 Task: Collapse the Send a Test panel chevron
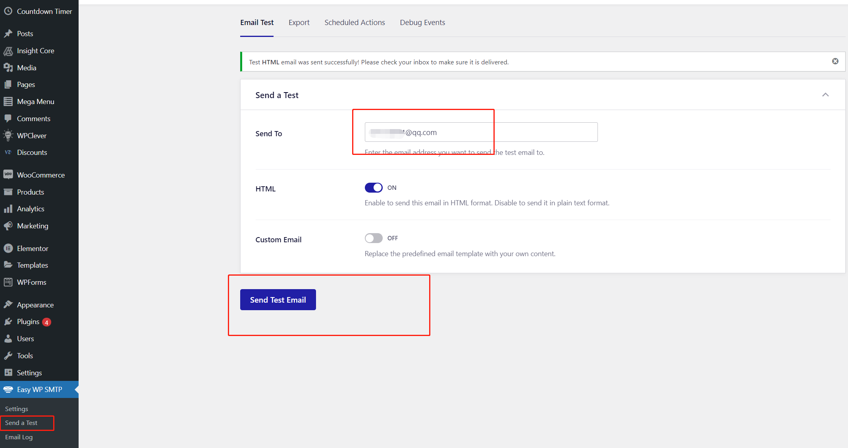(825, 95)
